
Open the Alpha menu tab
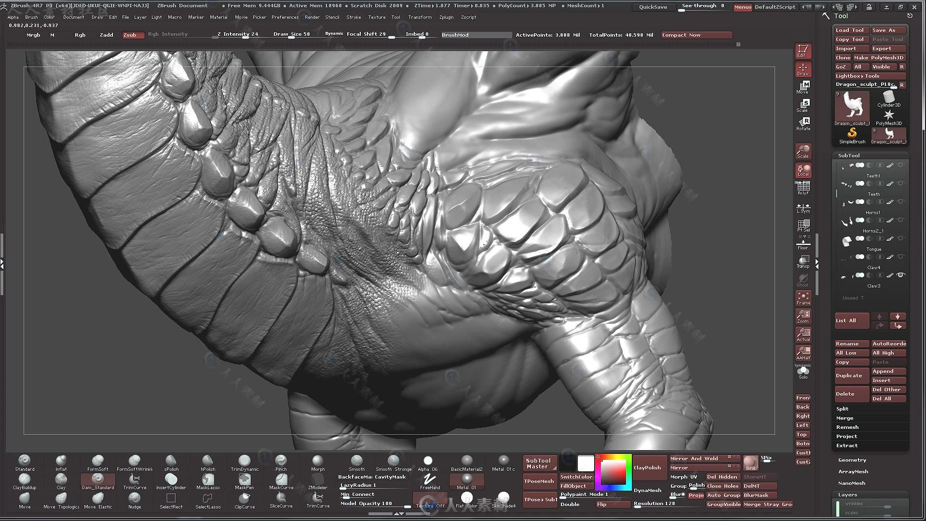pos(13,17)
